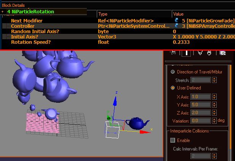Click the Random Initial Axis value 0
Viewport: 235px width, 161px height.
174,32
